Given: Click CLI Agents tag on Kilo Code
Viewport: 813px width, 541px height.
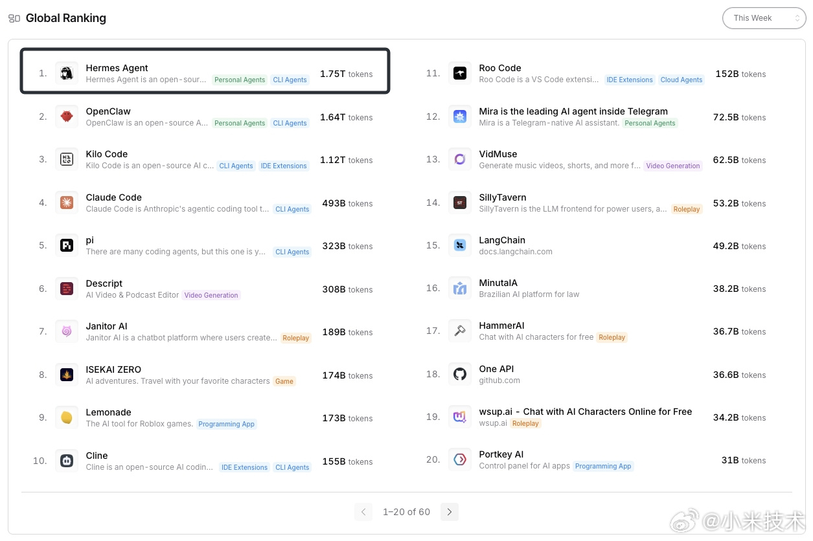Looking at the screenshot, I should tap(236, 166).
